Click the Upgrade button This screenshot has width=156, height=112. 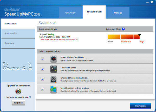[x=18, y=103]
